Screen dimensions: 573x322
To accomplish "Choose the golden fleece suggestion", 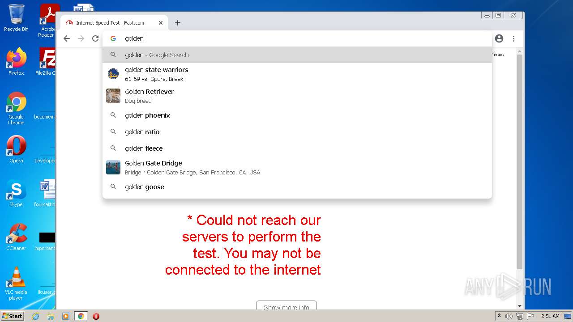I will [297, 148].
